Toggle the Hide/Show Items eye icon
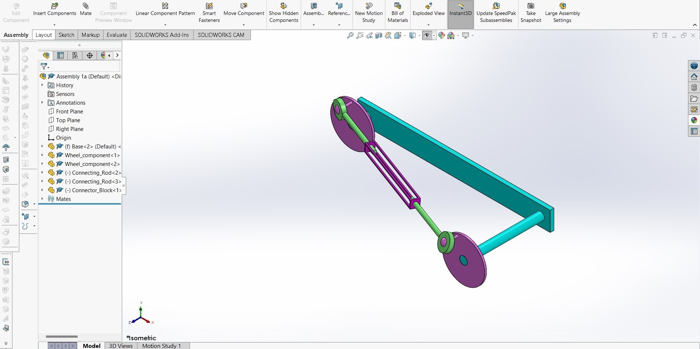 tap(427, 35)
